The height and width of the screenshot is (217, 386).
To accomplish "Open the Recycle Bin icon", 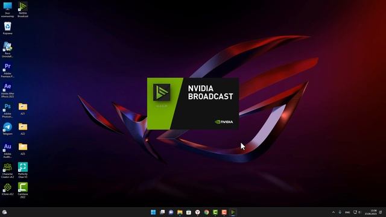I will 7,28.
